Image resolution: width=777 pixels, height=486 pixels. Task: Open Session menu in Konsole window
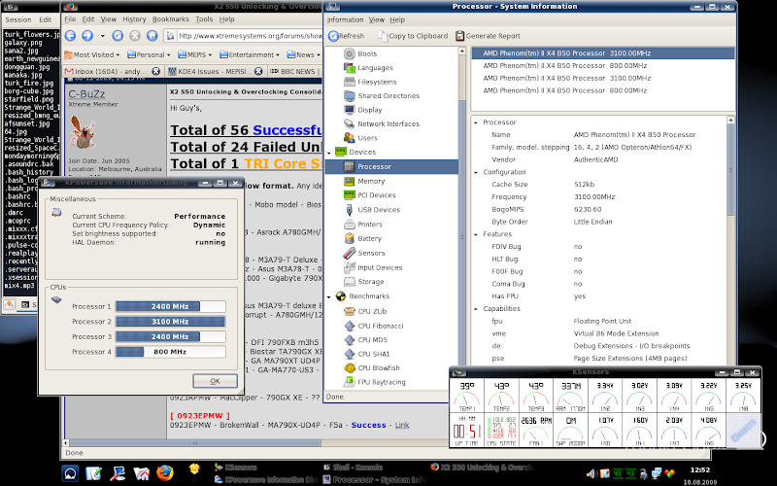click(x=18, y=19)
